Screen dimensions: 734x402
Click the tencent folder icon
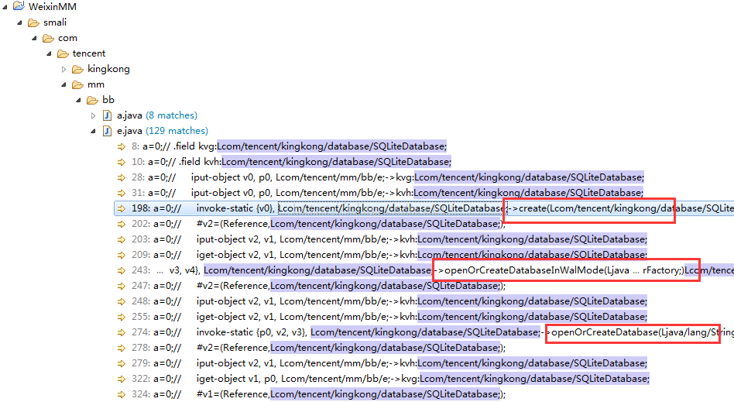(x=63, y=53)
